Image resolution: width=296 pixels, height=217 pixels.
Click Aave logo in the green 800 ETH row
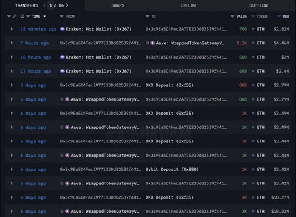(x=67, y=99)
